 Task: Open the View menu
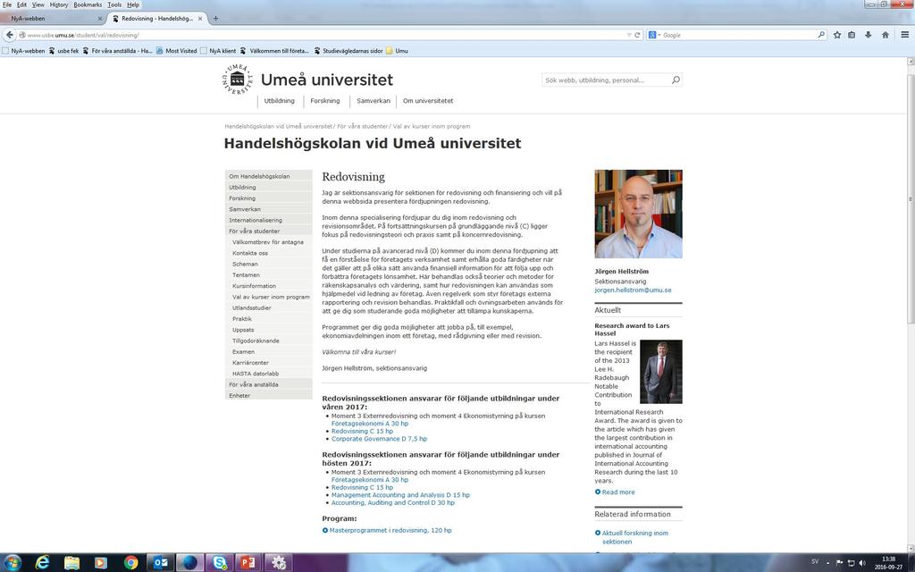pos(38,4)
